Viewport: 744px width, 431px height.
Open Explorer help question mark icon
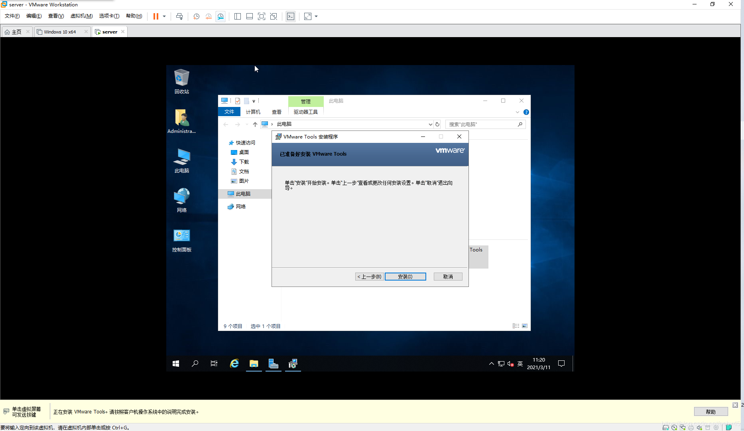[526, 112]
